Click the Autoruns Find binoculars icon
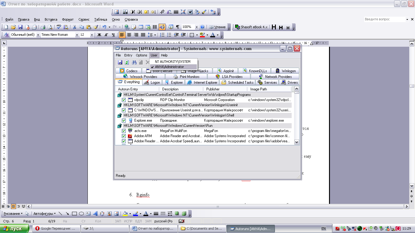 (134, 62)
